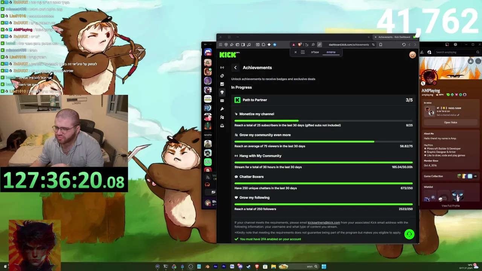This screenshot has height=271, width=482.
Task: Click the Wishlist heading in Discord profile
Action: point(429,187)
